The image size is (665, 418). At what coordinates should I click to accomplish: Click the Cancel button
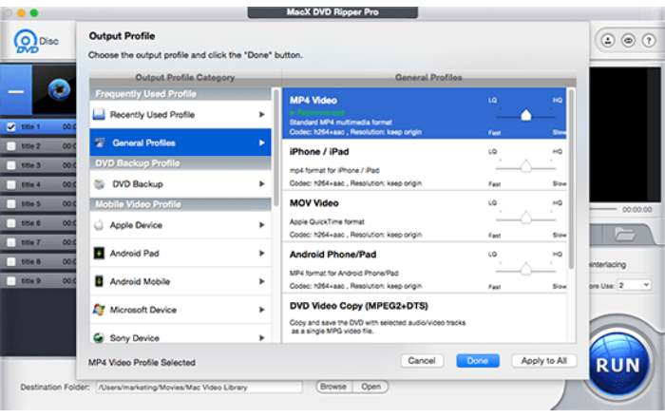[422, 361]
